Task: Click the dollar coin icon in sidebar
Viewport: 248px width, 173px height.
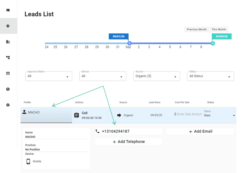Action: coord(8,89)
